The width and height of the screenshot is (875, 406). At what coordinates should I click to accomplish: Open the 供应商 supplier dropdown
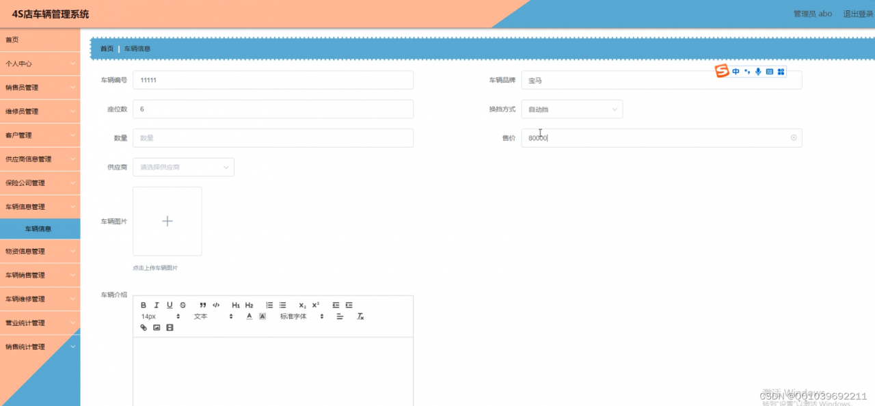[x=183, y=167]
